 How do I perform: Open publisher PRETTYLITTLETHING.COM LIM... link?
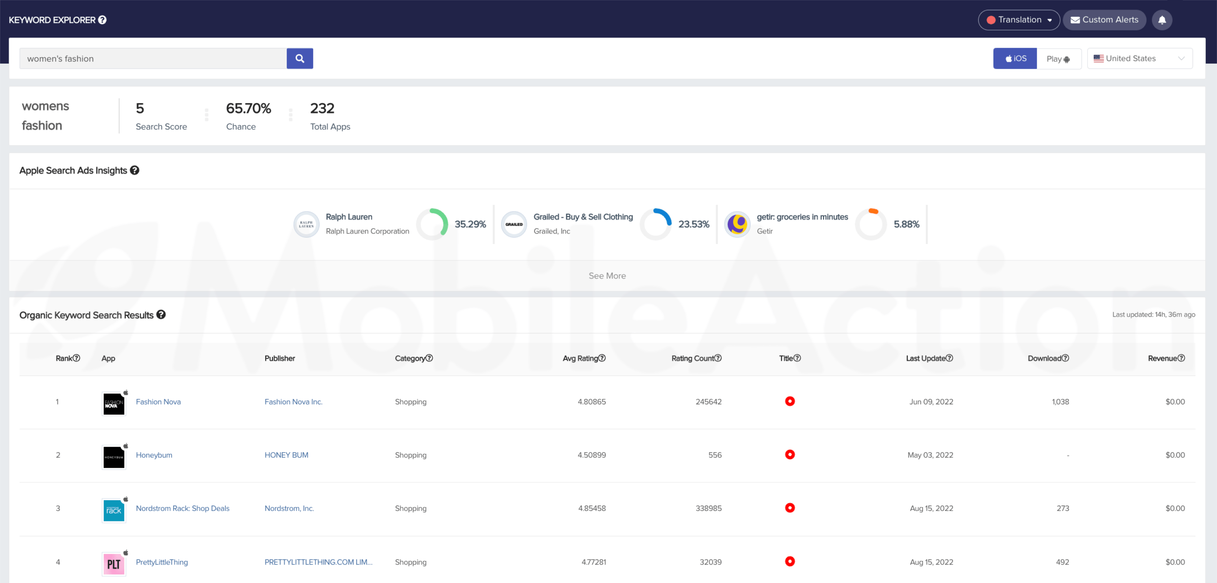coord(318,562)
